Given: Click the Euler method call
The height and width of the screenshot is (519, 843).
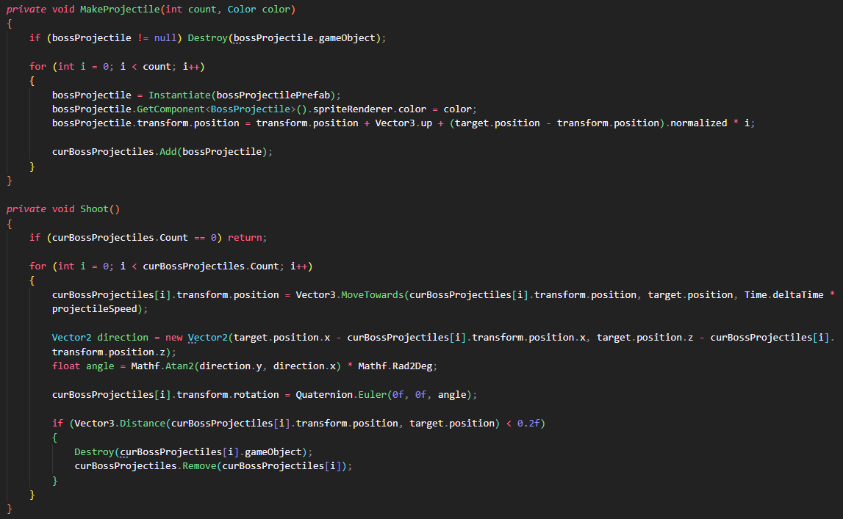Looking at the screenshot, I should (372, 395).
